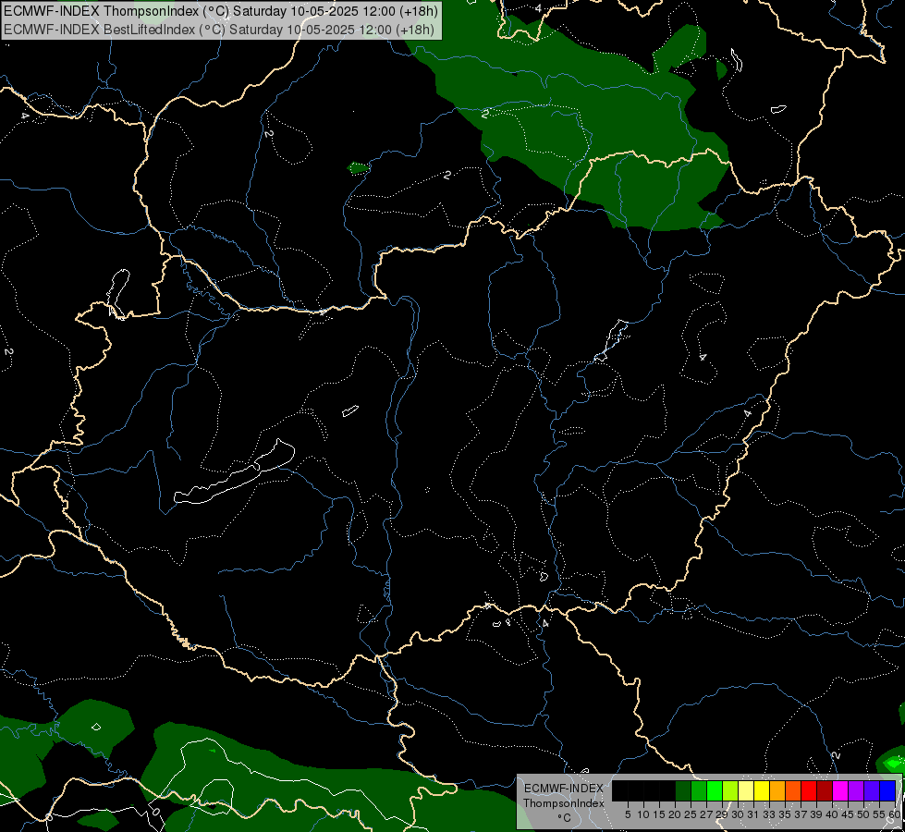Click the legend tick label '30'
The width and height of the screenshot is (905, 832).
click(x=738, y=814)
